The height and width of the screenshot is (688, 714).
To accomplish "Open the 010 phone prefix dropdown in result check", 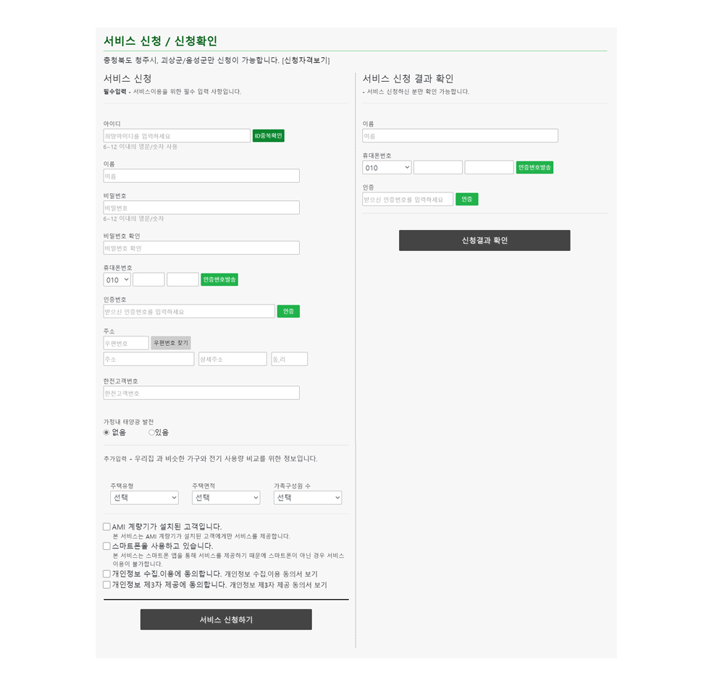I will [x=387, y=167].
